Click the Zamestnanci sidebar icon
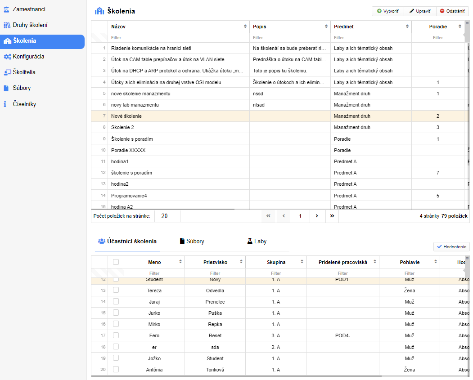The width and height of the screenshot is (473, 380). pos(7,9)
